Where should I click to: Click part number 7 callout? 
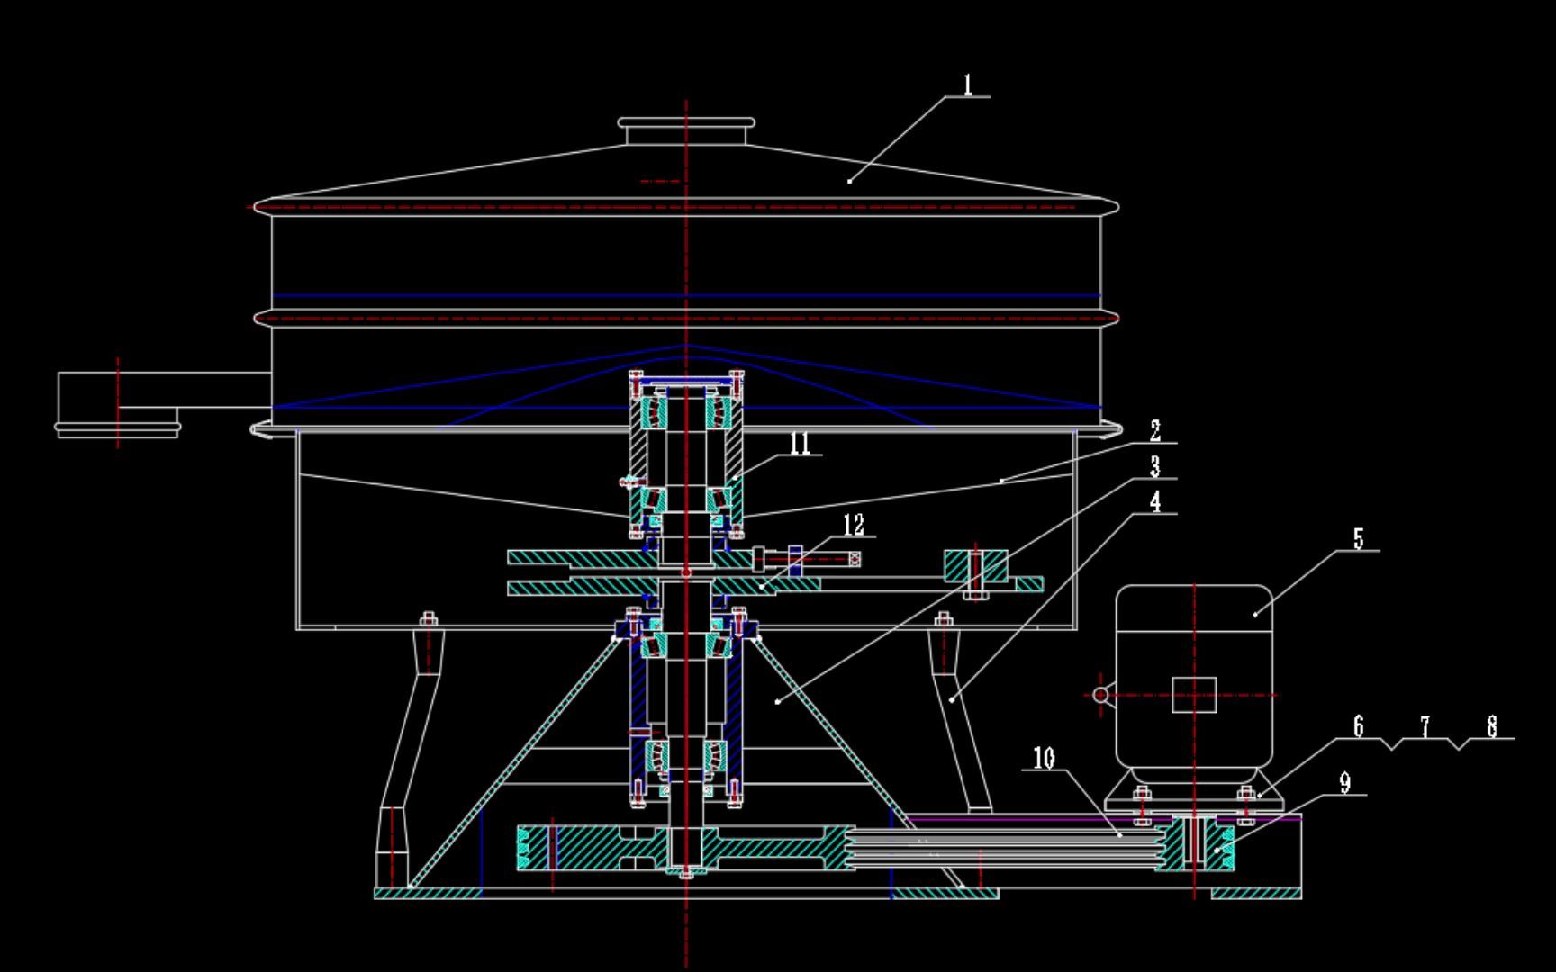1425,724
